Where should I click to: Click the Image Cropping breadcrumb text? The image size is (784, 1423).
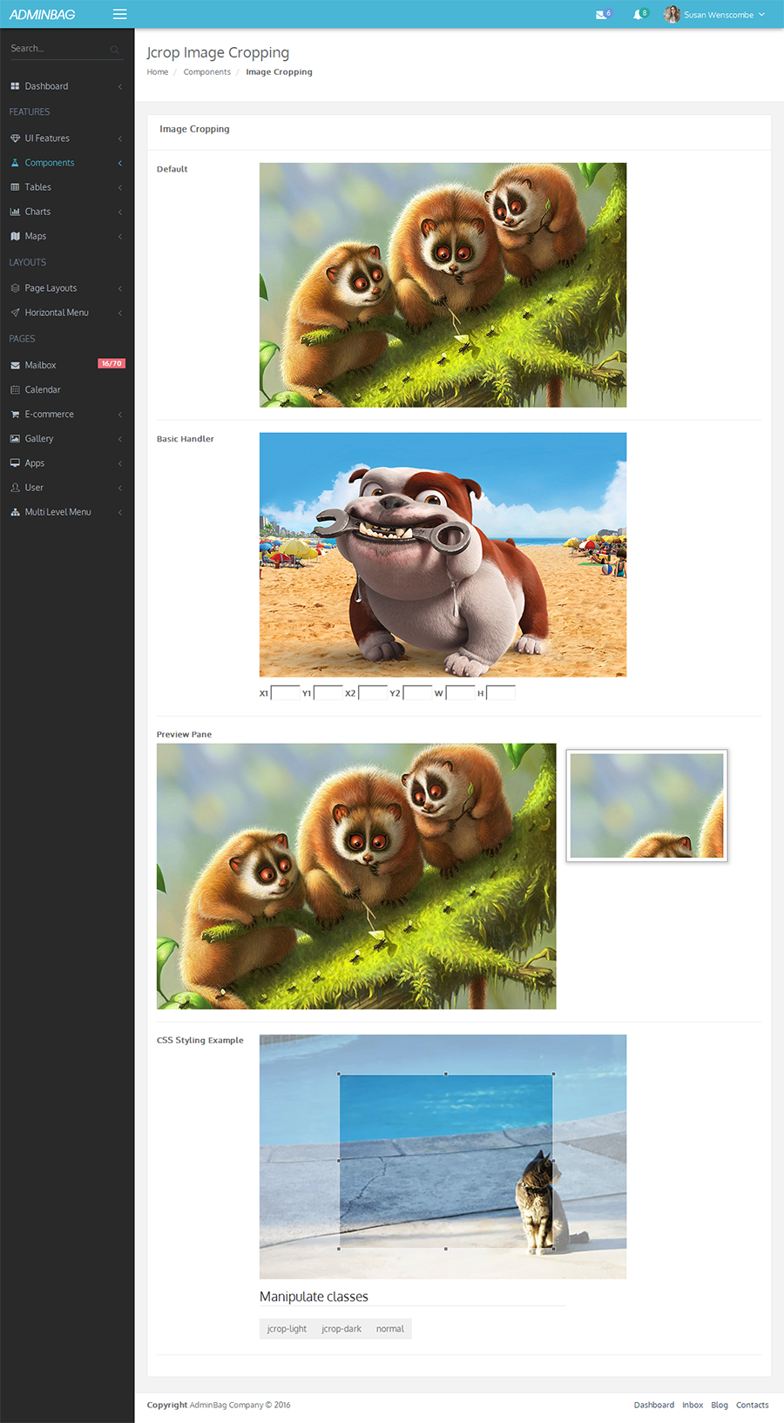(x=279, y=72)
